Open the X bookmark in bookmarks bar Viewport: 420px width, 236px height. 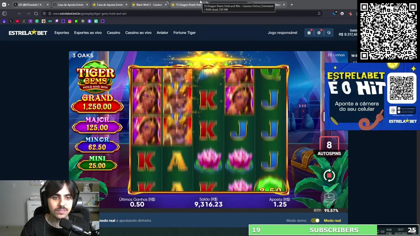coord(10,21)
